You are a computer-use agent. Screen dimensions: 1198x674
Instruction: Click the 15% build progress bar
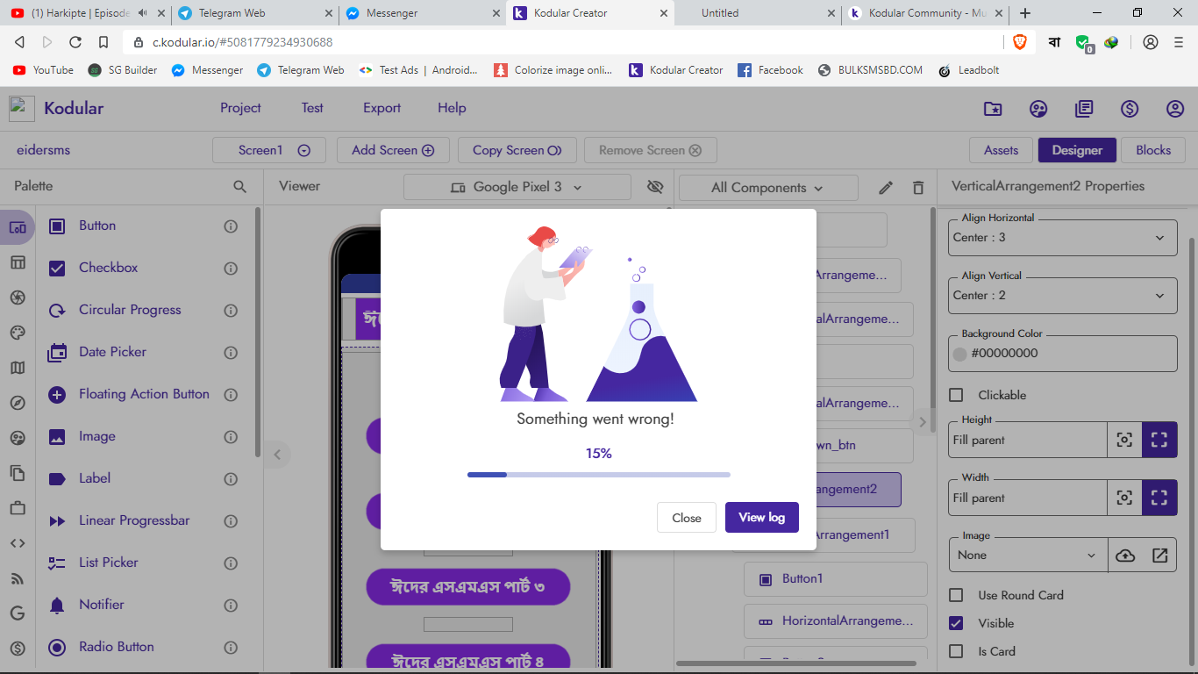599,475
